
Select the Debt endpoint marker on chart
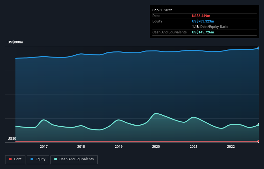259,141
